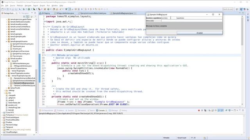This screenshot has width=250, height=140.
Task: Open dropdown arrow next to Debug icon
Action: pos(26,9)
